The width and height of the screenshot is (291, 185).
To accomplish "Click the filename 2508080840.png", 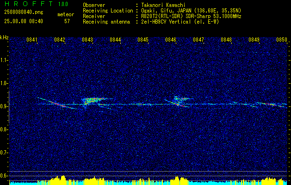I will point(24,12).
